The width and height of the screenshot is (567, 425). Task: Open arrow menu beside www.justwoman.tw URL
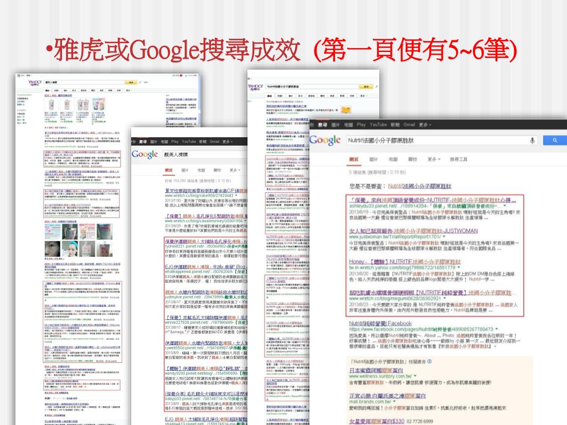pyautogui.click(x=444, y=237)
